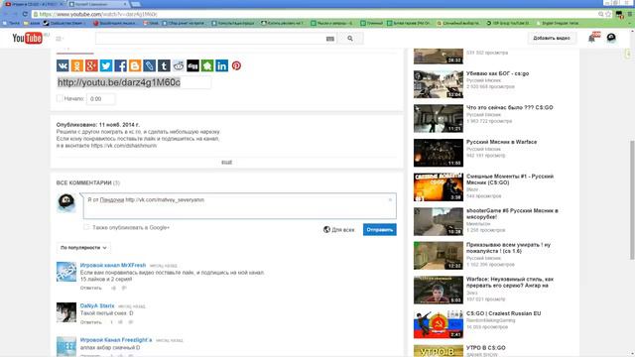635x357 pixels.
Task: Like the MrXFresh comment
Action: pyautogui.click(x=113, y=288)
